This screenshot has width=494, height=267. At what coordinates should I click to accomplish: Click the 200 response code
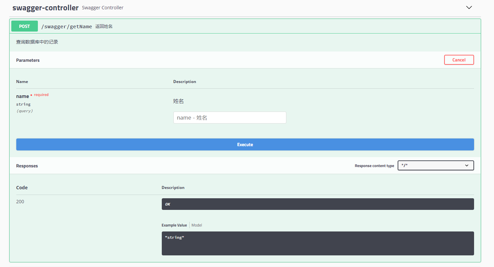pyautogui.click(x=20, y=202)
